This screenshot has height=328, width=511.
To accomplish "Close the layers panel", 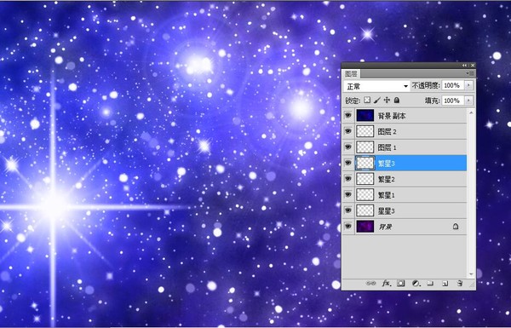I will 473,66.
